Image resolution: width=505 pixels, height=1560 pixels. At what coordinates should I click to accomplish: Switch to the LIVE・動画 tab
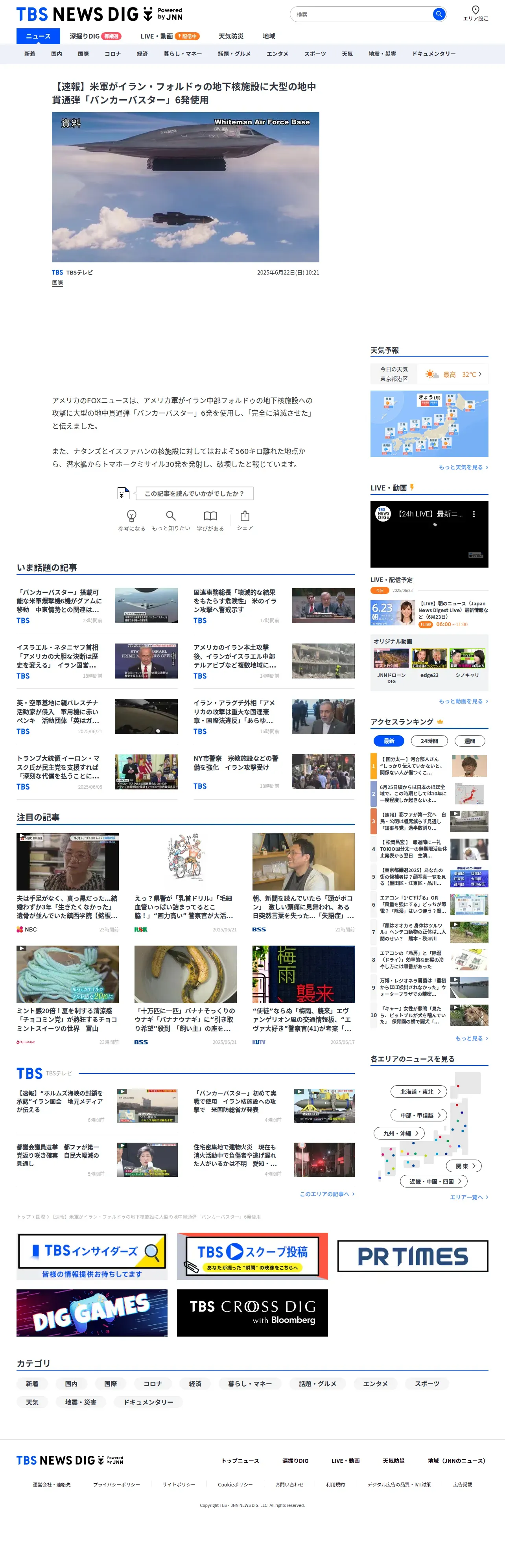point(170,36)
